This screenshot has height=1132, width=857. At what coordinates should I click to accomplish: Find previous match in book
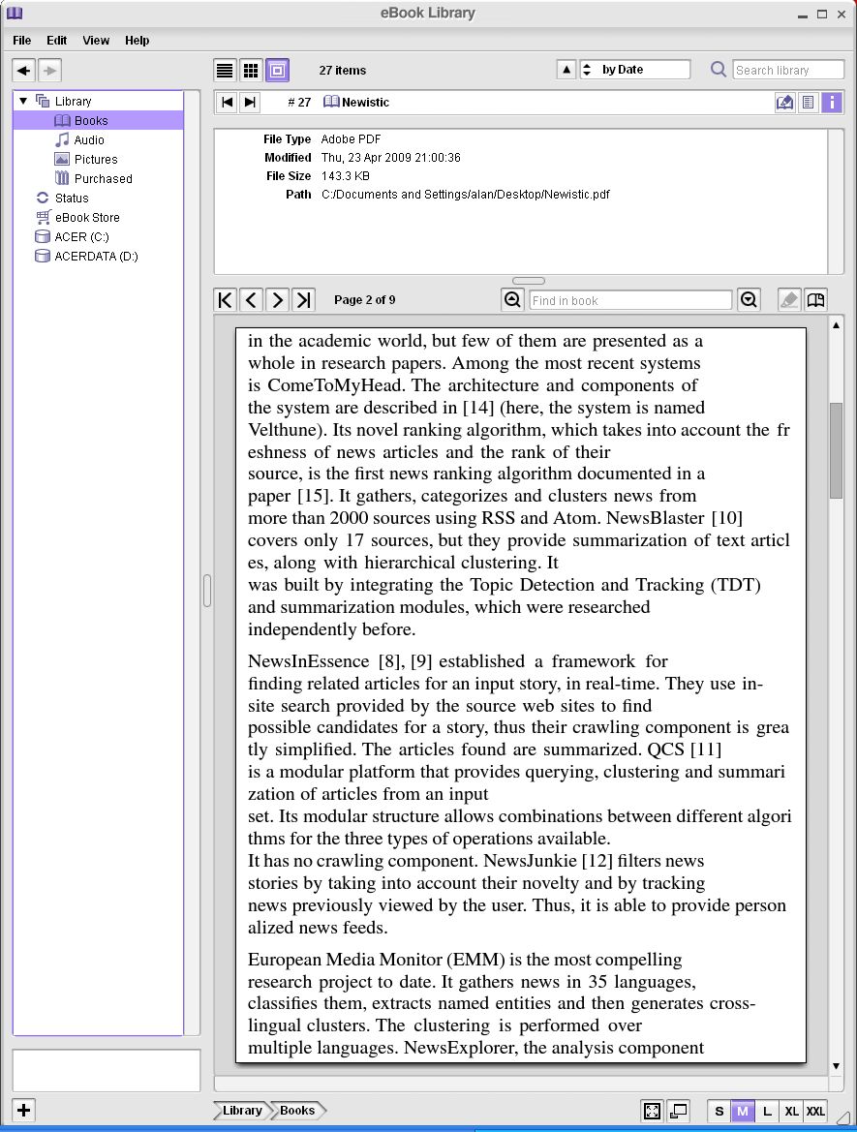point(512,299)
